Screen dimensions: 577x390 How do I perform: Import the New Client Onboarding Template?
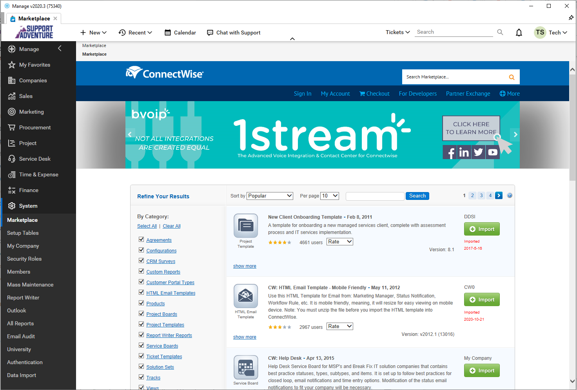pos(482,229)
